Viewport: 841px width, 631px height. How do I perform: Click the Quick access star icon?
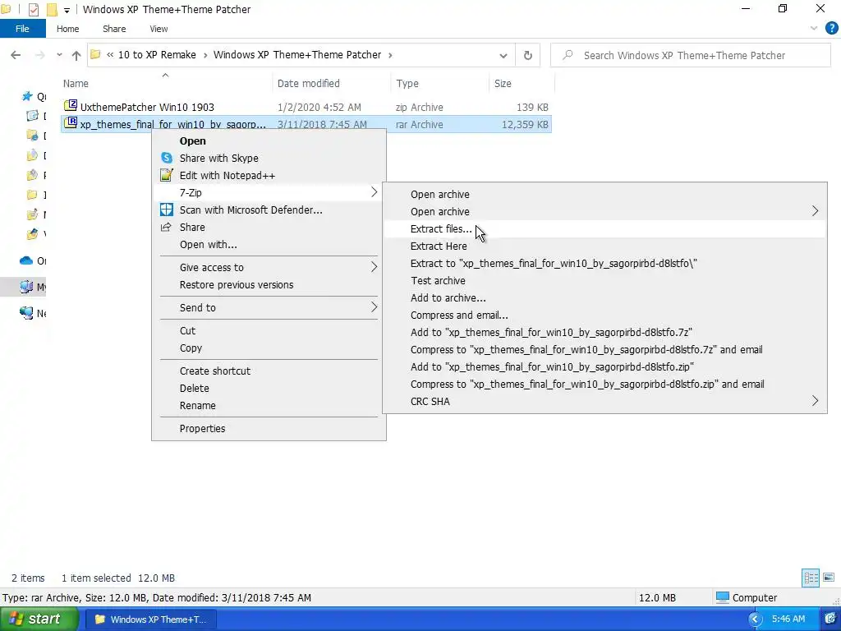tap(27, 96)
